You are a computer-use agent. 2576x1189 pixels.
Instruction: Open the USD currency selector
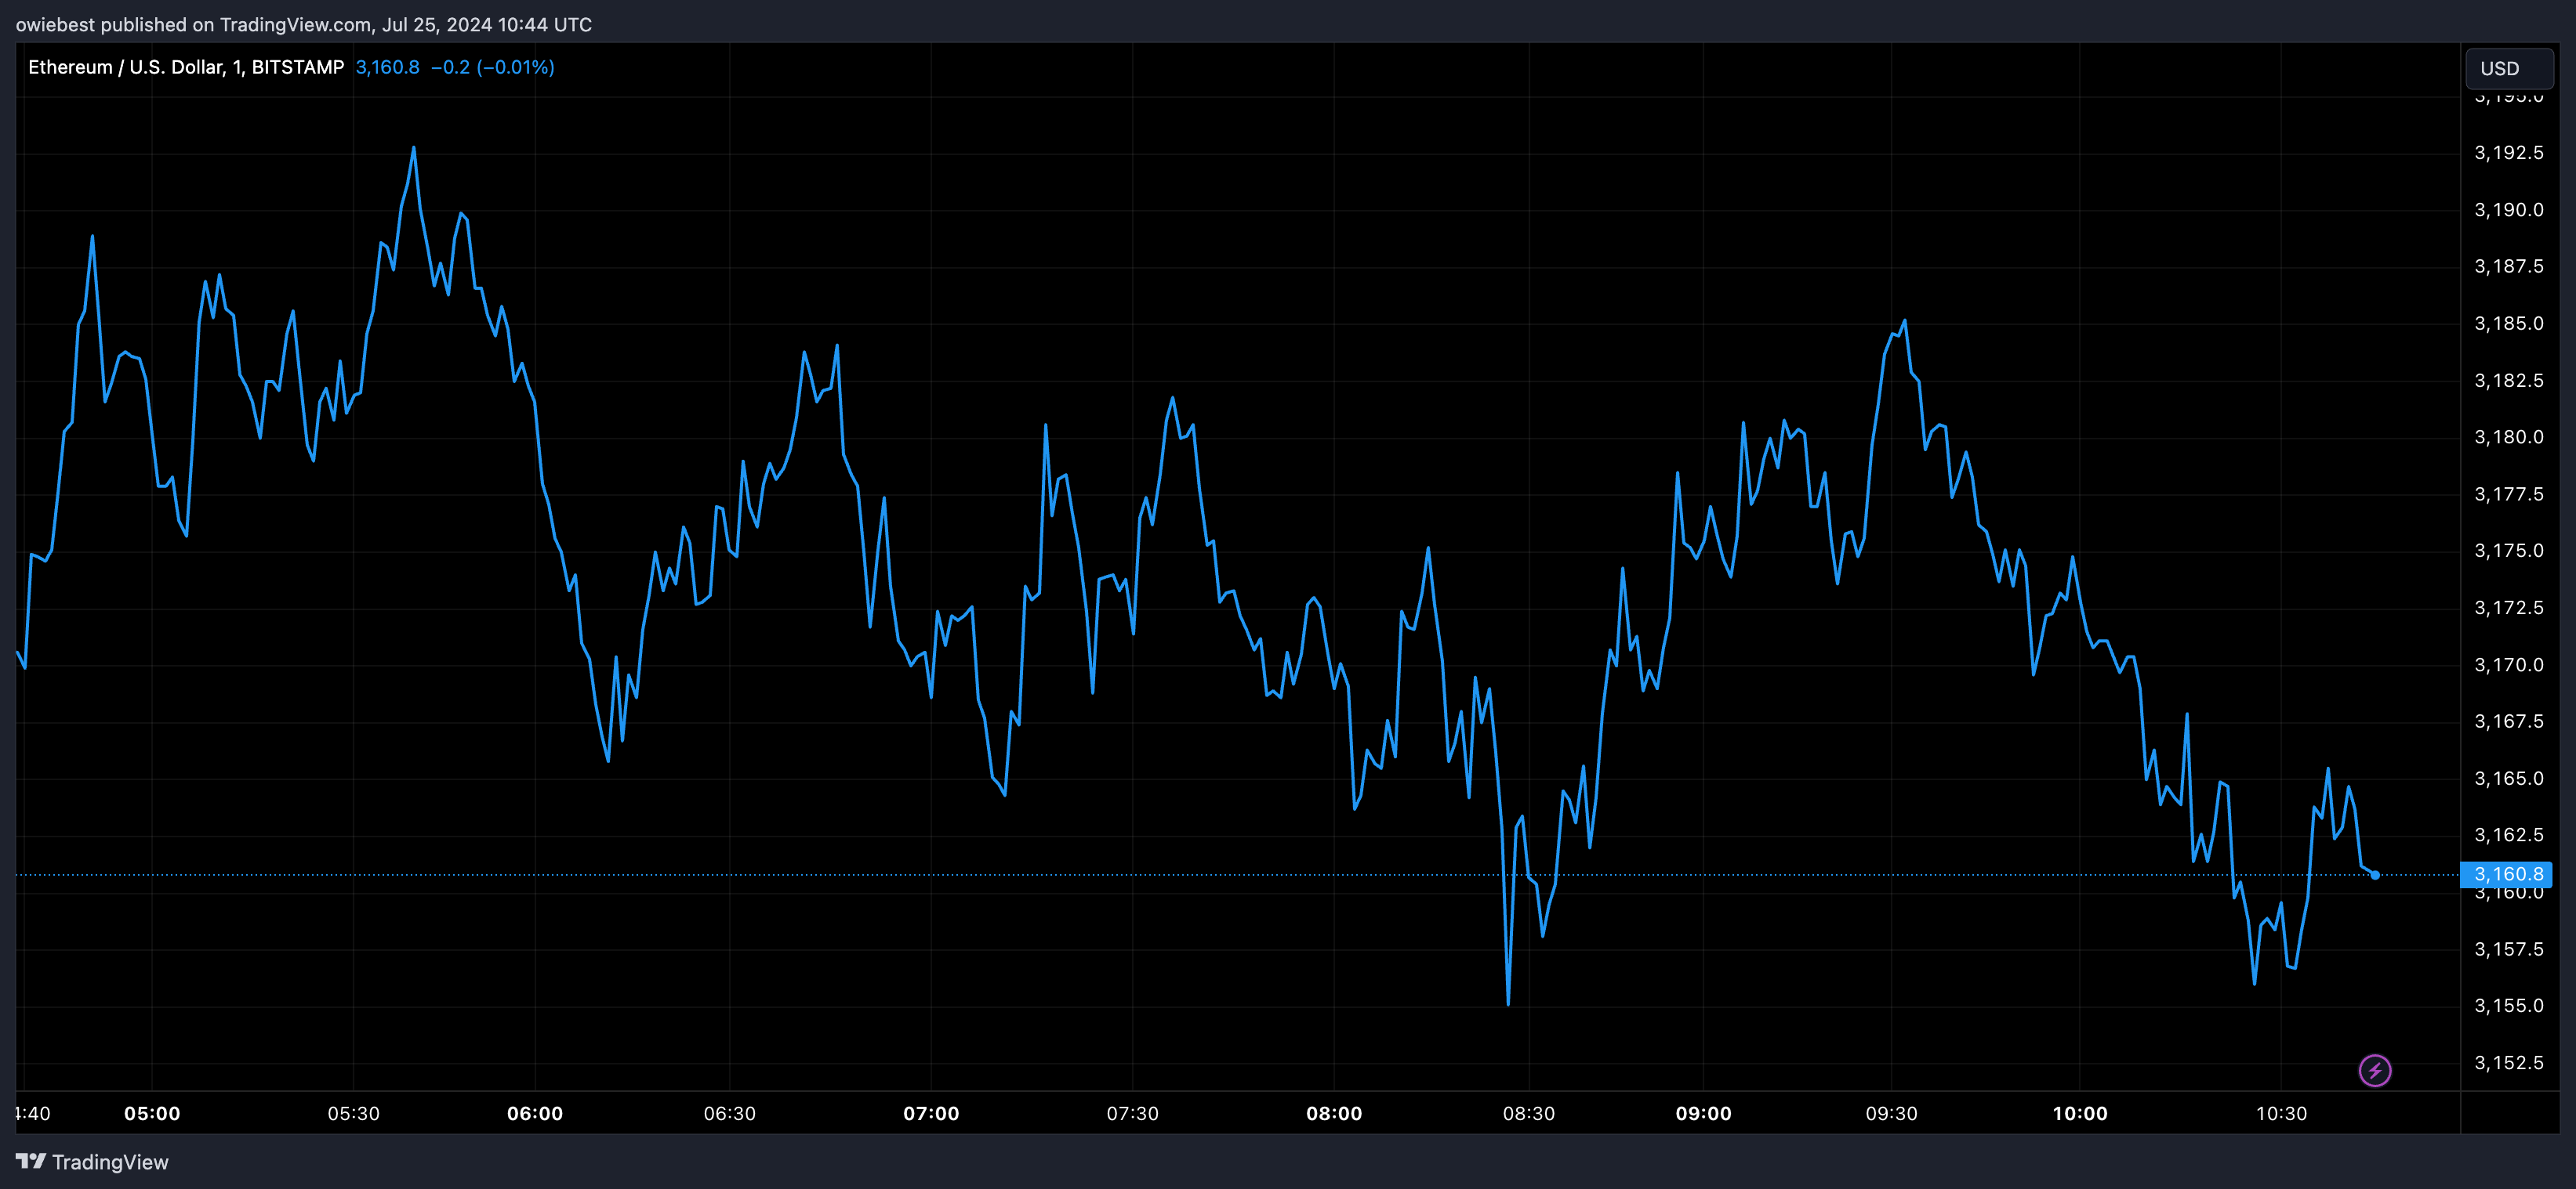[x=2509, y=69]
